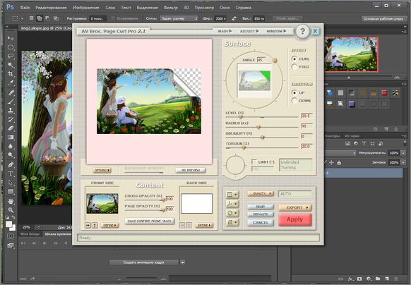Select the Hand tool
Screen dimensions: 411x285
coord(11,201)
